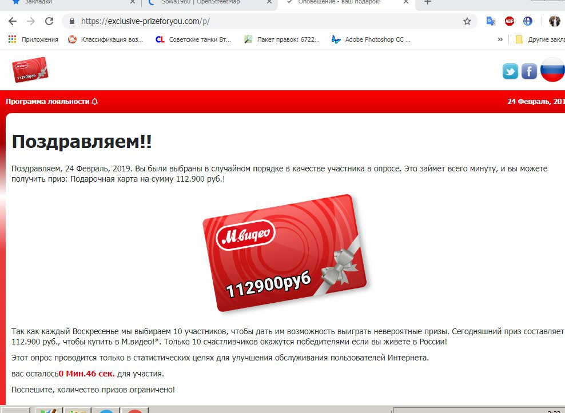Image resolution: width=565 pixels, height=413 pixels.
Task: Bookmark this page with the star icon
Action: pos(467,21)
